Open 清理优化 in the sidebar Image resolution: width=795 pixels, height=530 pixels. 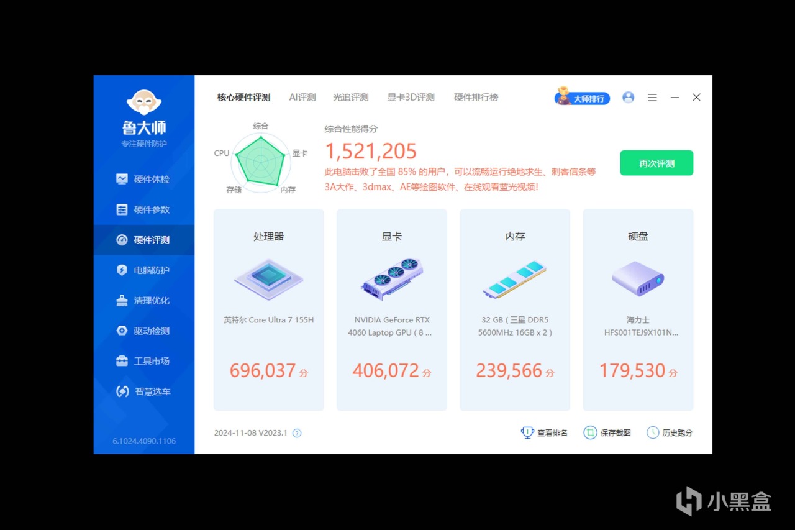pos(143,301)
